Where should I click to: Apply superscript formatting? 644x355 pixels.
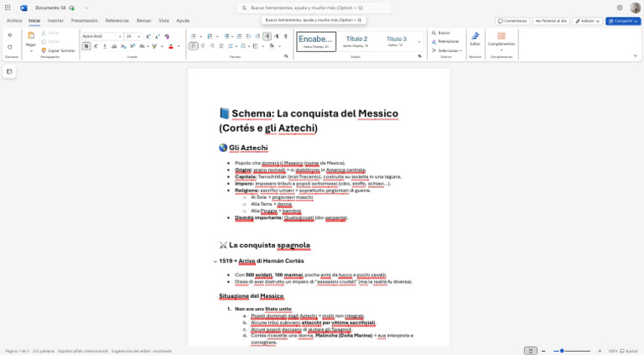[132, 46]
